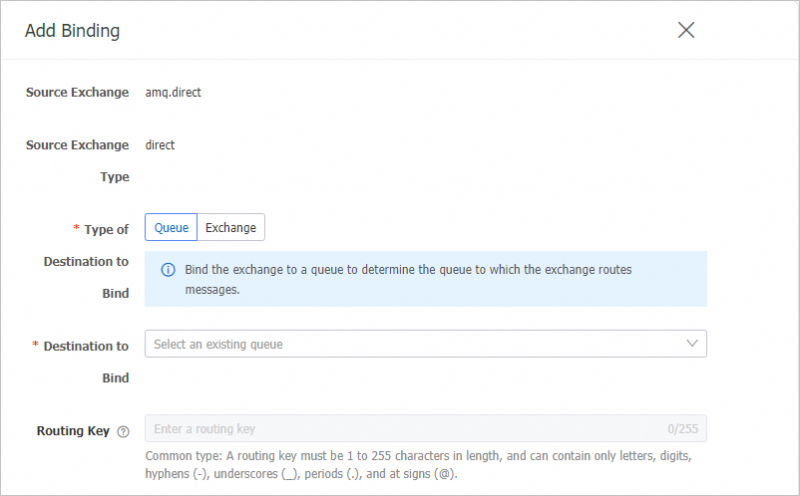Click the Routing Key input field
This screenshot has height=496, width=800.
426,428
